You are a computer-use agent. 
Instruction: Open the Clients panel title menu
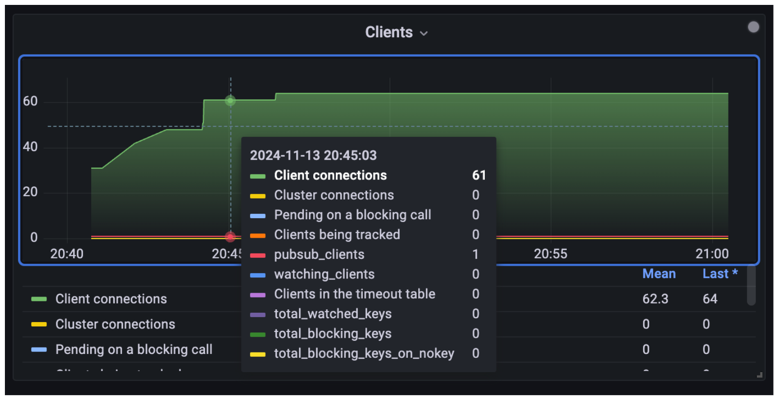[x=389, y=32]
